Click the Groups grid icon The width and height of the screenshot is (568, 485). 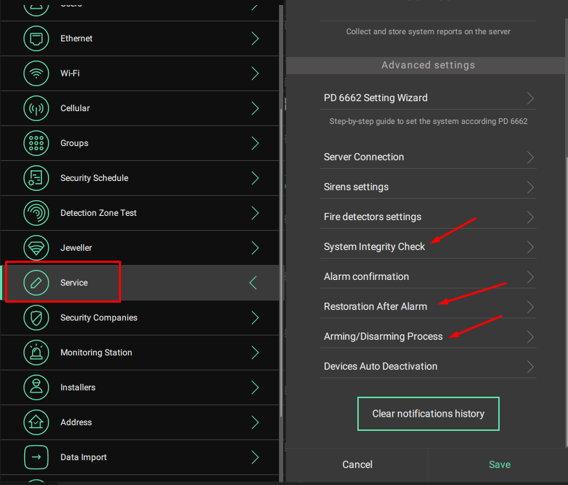pos(36,143)
